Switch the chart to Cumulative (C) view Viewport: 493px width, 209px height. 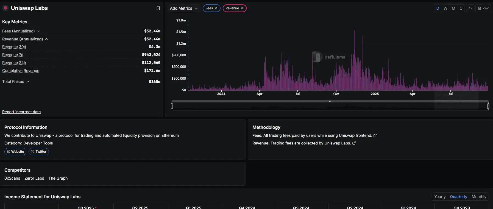point(461,8)
